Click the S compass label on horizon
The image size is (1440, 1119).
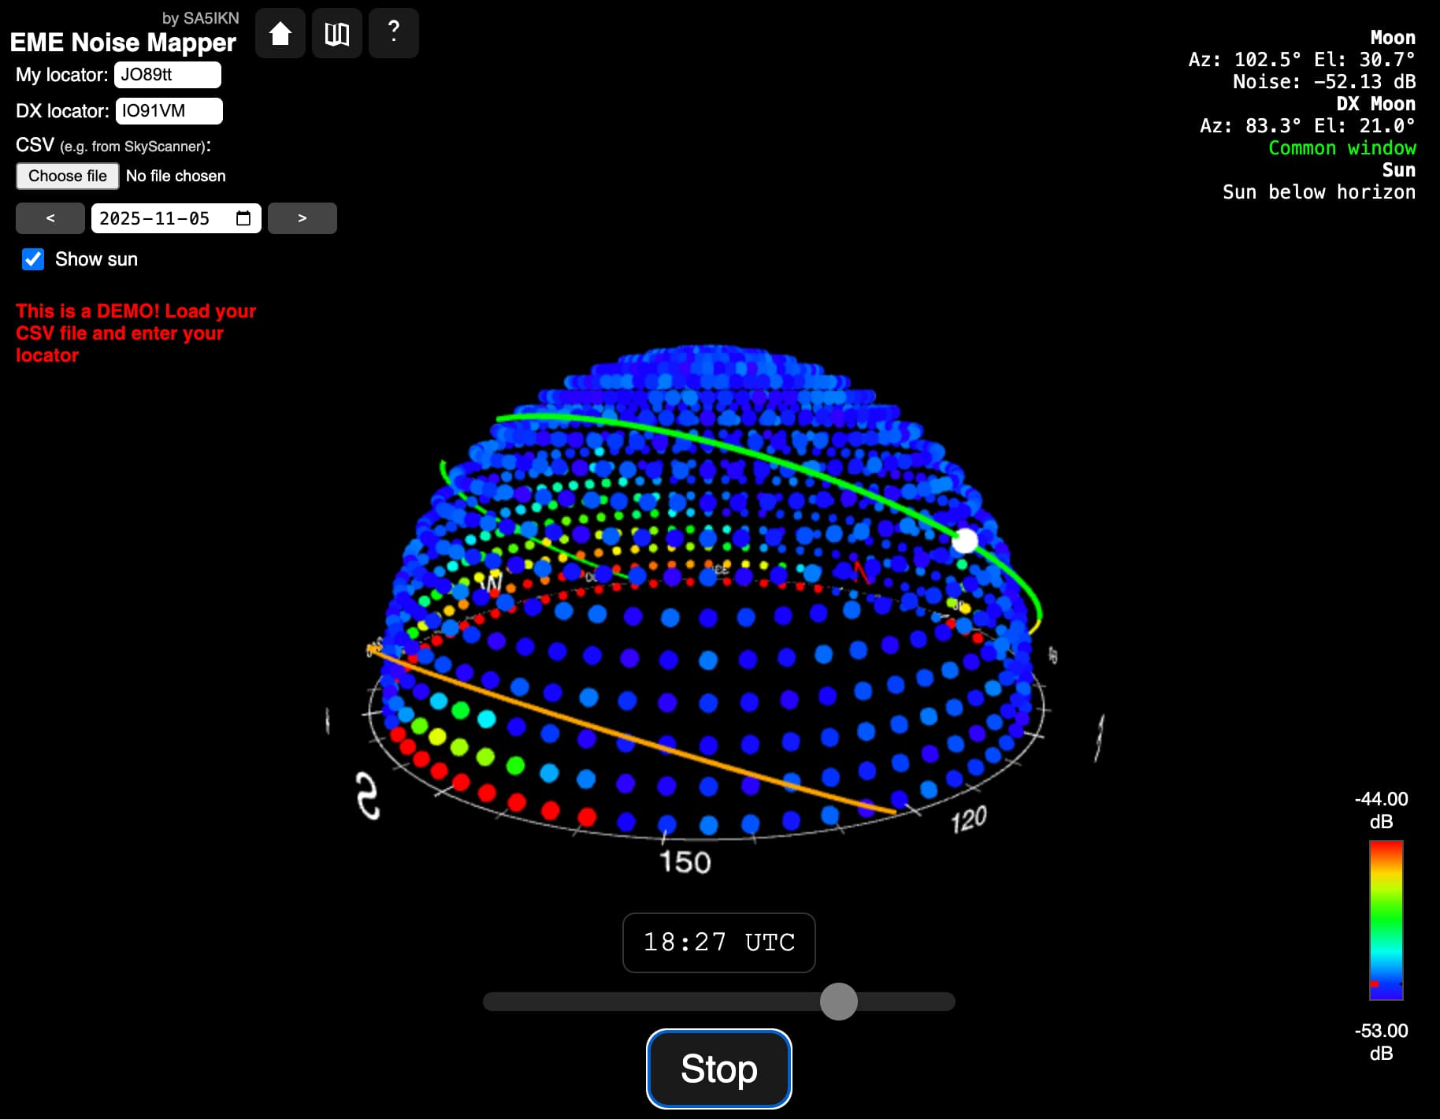click(x=367, y=796)
